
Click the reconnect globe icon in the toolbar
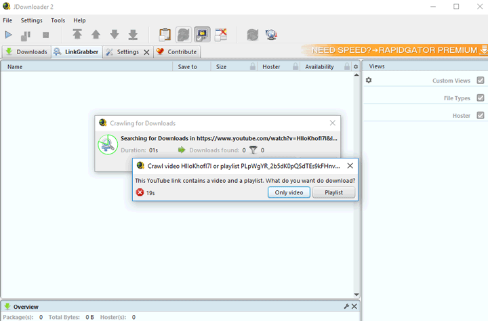253,35
